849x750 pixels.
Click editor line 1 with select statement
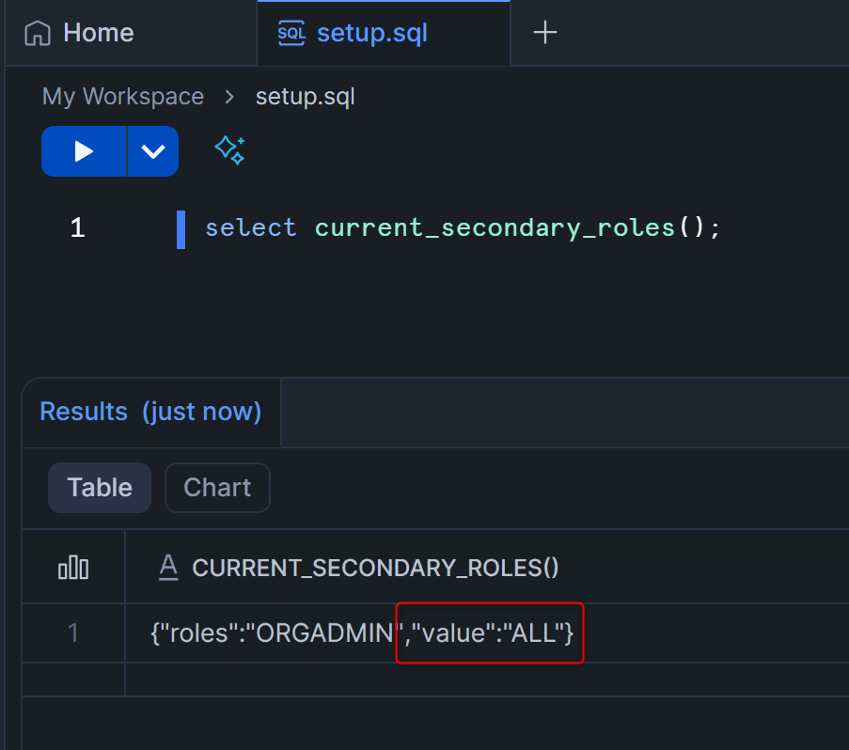(x=463, y=228)
